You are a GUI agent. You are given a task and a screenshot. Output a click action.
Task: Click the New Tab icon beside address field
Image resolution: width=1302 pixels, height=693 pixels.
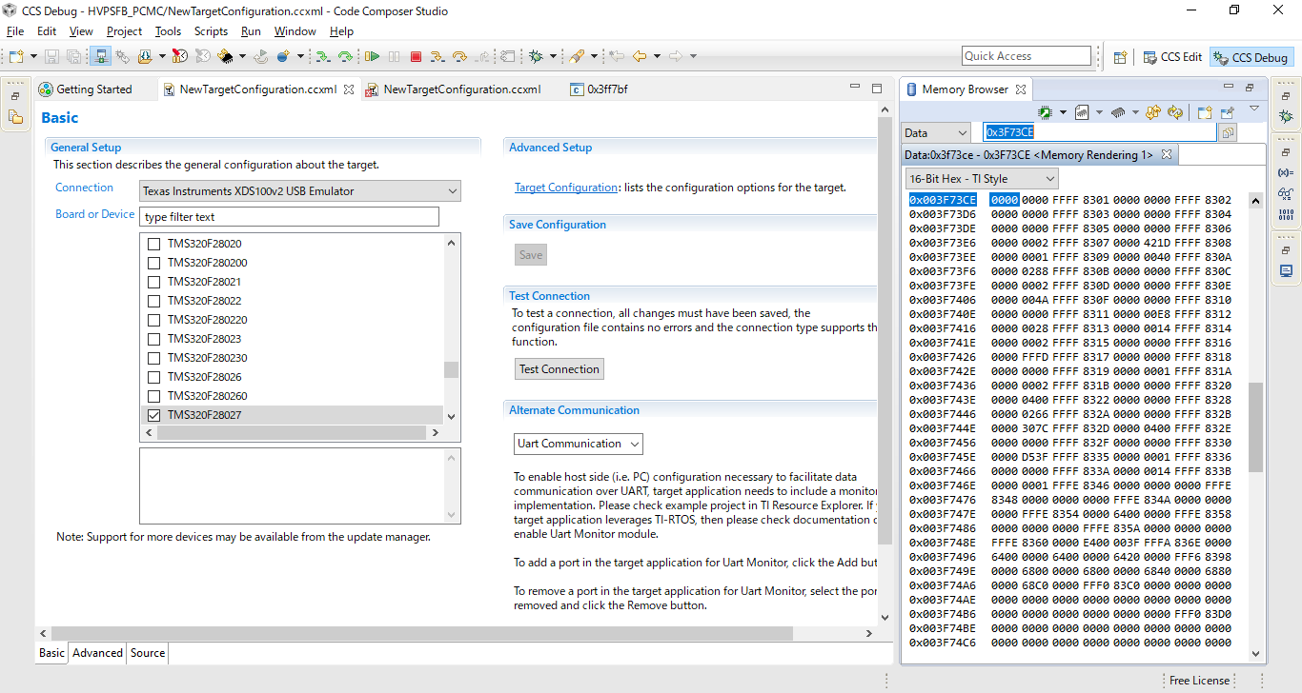coord(1228,133)
